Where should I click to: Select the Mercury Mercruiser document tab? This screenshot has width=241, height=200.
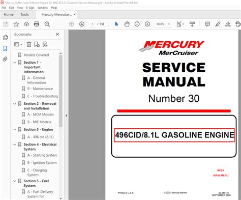[56, 15]
